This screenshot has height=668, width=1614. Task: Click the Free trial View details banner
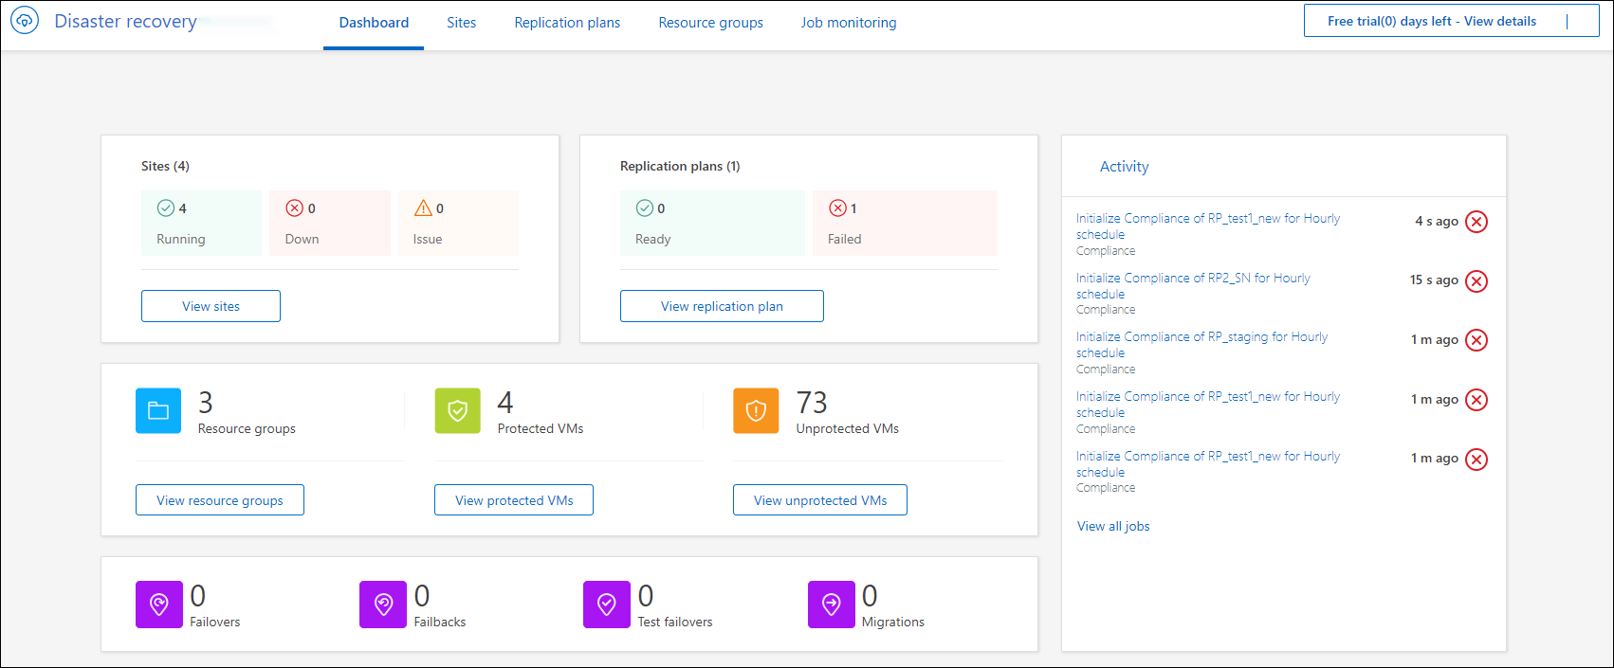click(x=1432, y=21)
